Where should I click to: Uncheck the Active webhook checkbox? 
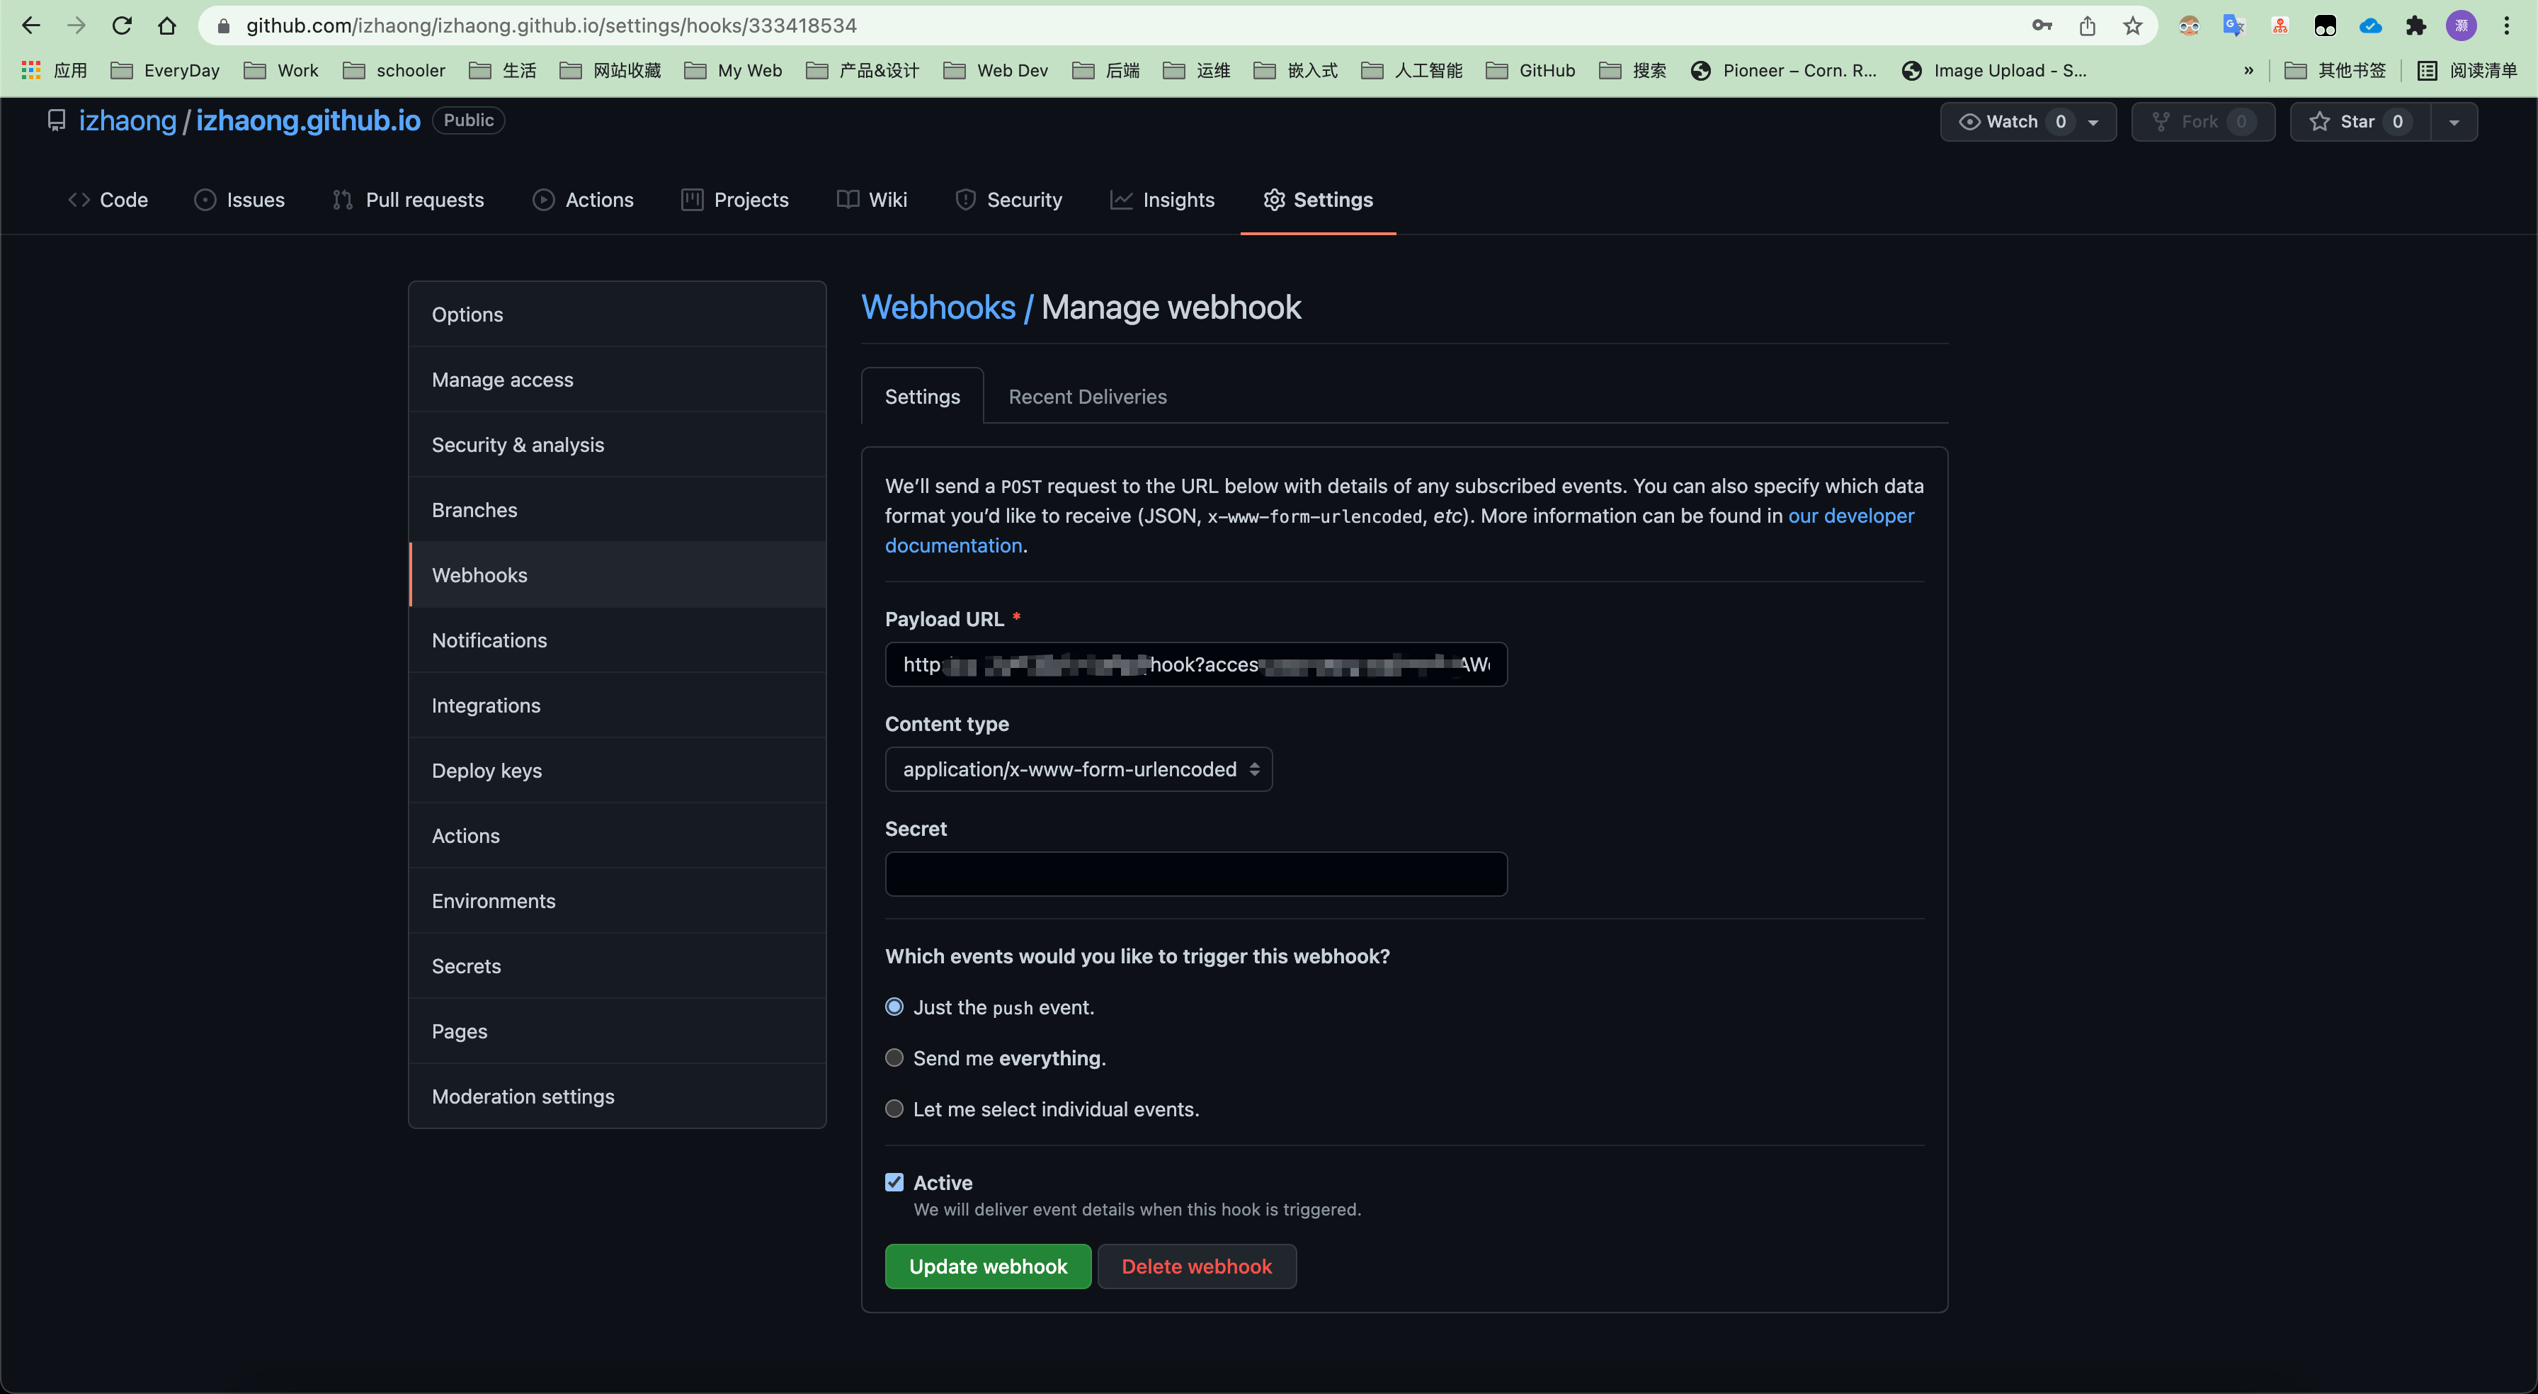point(894,1182)
